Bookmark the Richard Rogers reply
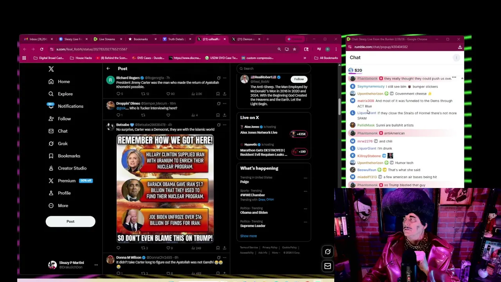This screenshot has width=501, height=282. click(x=218, y=94)
